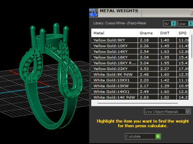Click the SPG column header

click(x=183, y=33)
